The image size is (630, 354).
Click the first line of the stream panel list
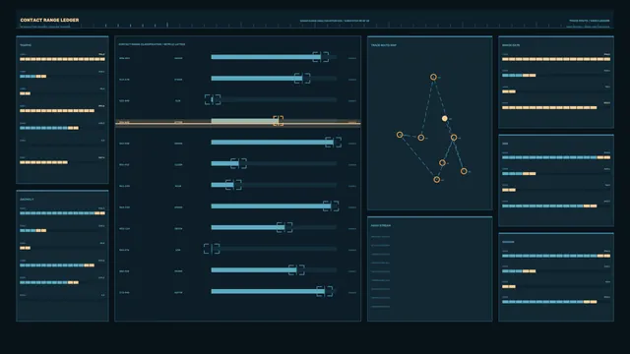[x=380, y=237]
